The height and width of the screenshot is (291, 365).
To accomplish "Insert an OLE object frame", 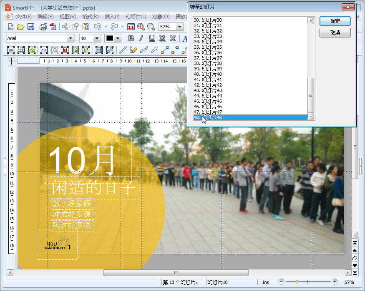I will pyautogui.click(x=44, y=50).
